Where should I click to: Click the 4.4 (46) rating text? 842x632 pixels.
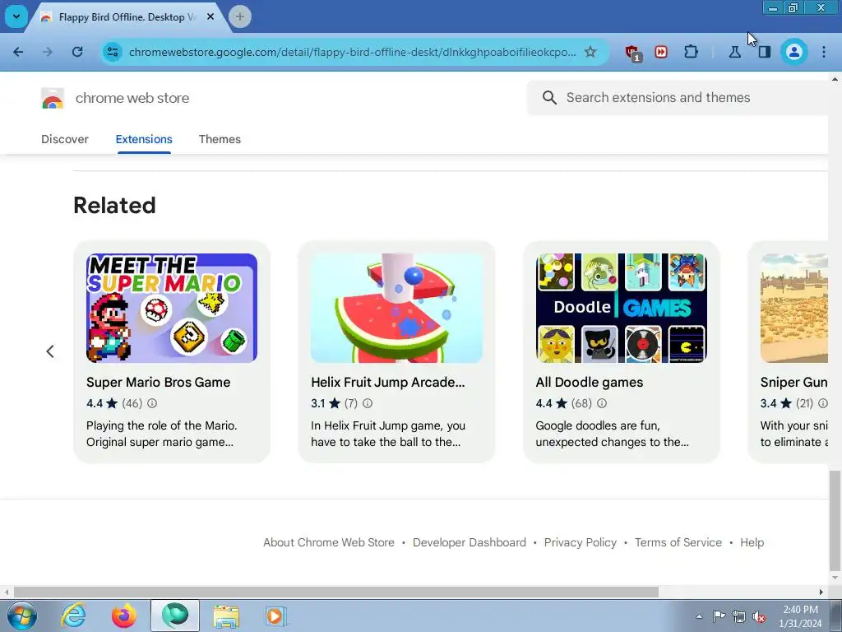[114, 403]
